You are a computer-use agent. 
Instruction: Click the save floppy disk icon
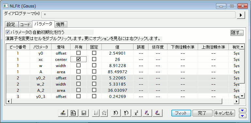click(84, 113)
